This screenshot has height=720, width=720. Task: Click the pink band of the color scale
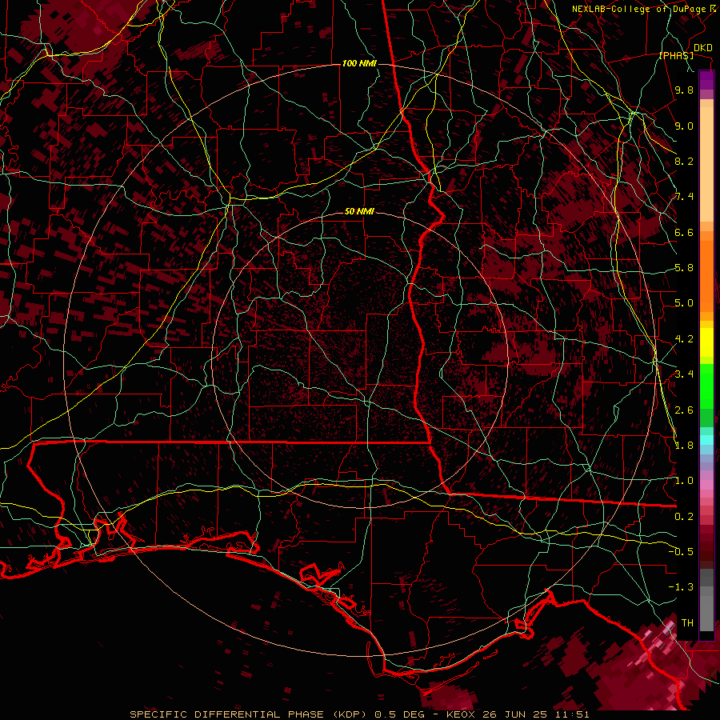(706, 485)
